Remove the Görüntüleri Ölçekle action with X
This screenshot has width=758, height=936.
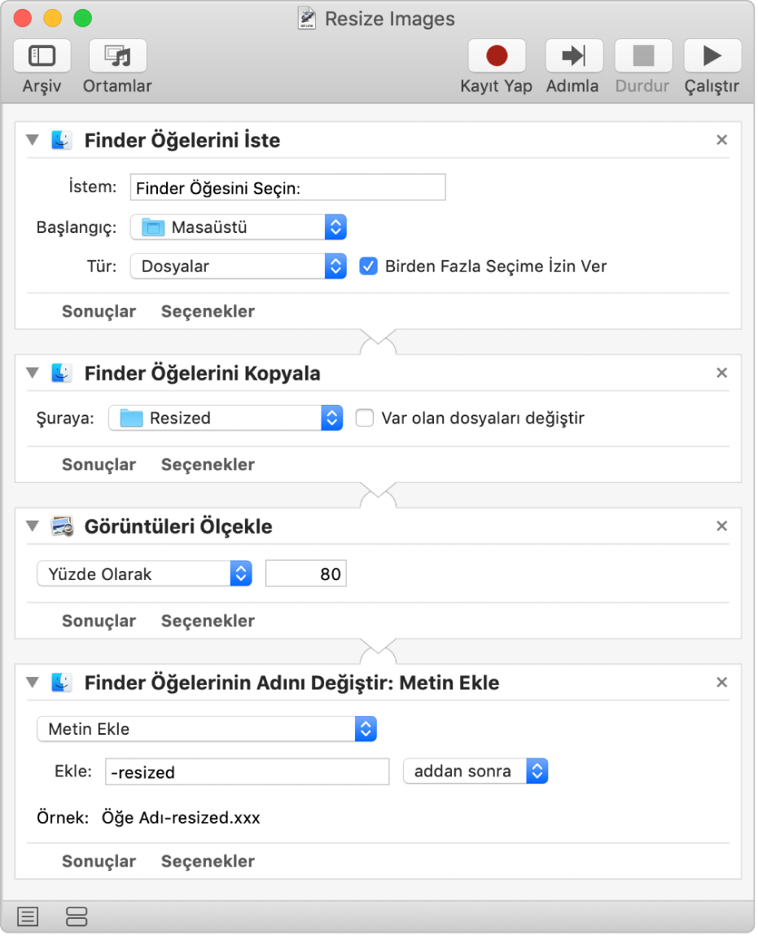(x=721, y=526)
